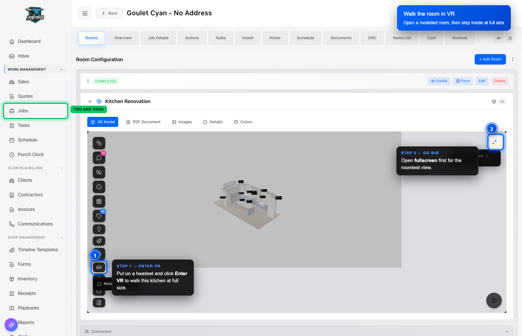Expand the Contractors panel chevron
The height and width of the screenshot is (336, 522).
click(x=507, y=332)
